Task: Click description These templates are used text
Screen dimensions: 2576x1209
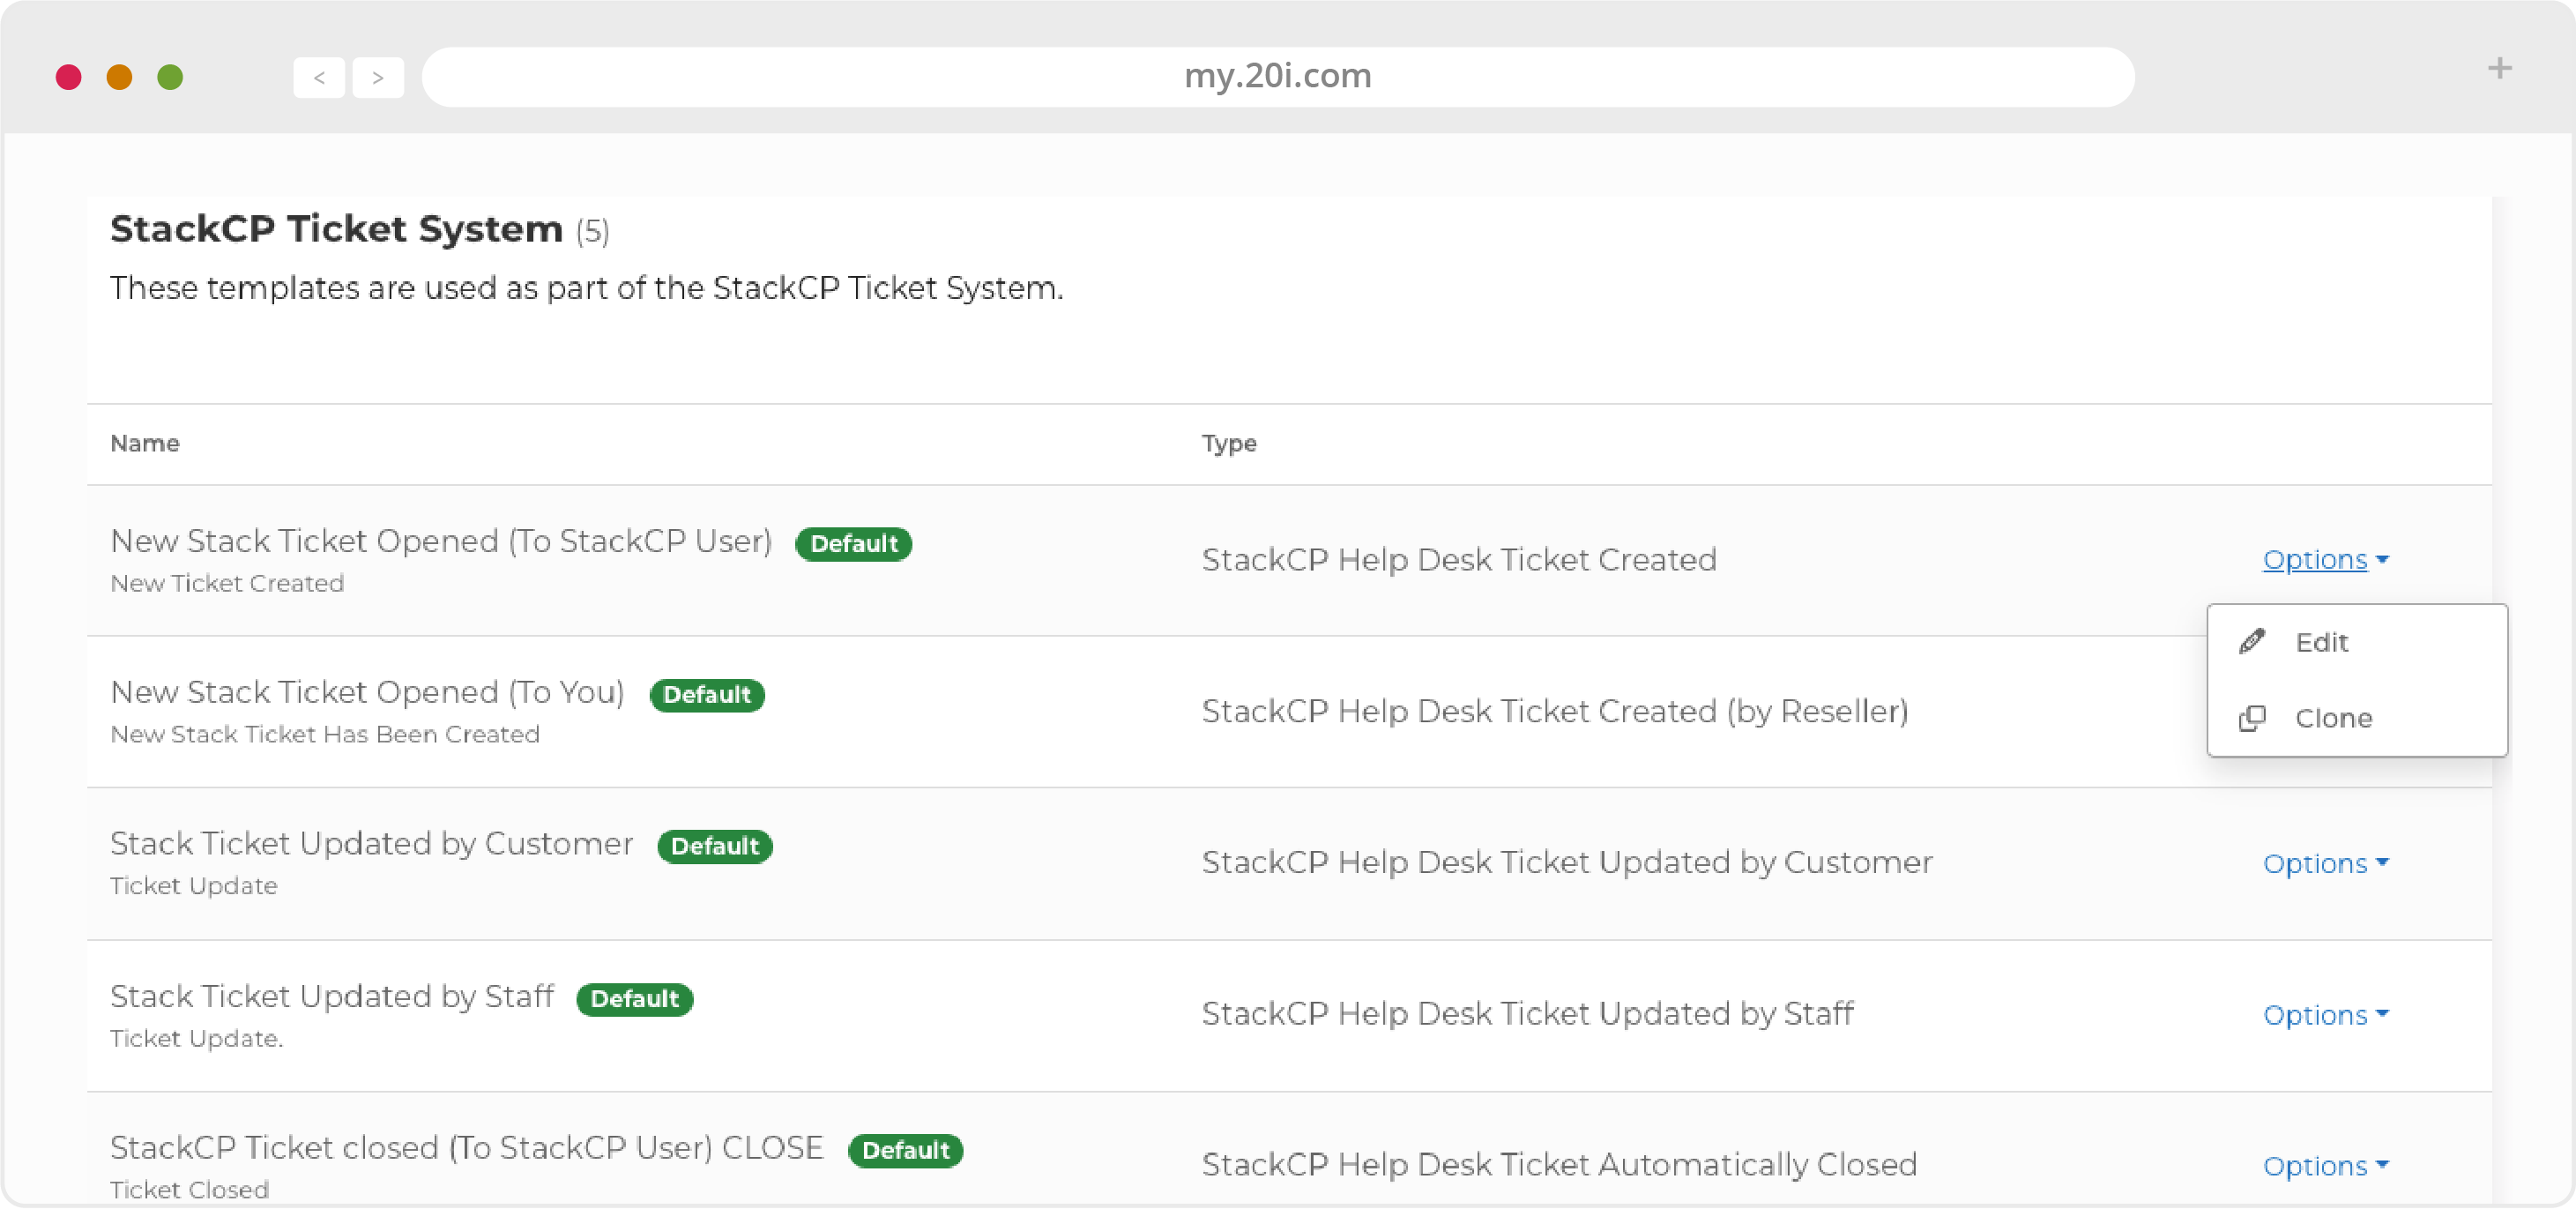Action: [x=586, y=288]
